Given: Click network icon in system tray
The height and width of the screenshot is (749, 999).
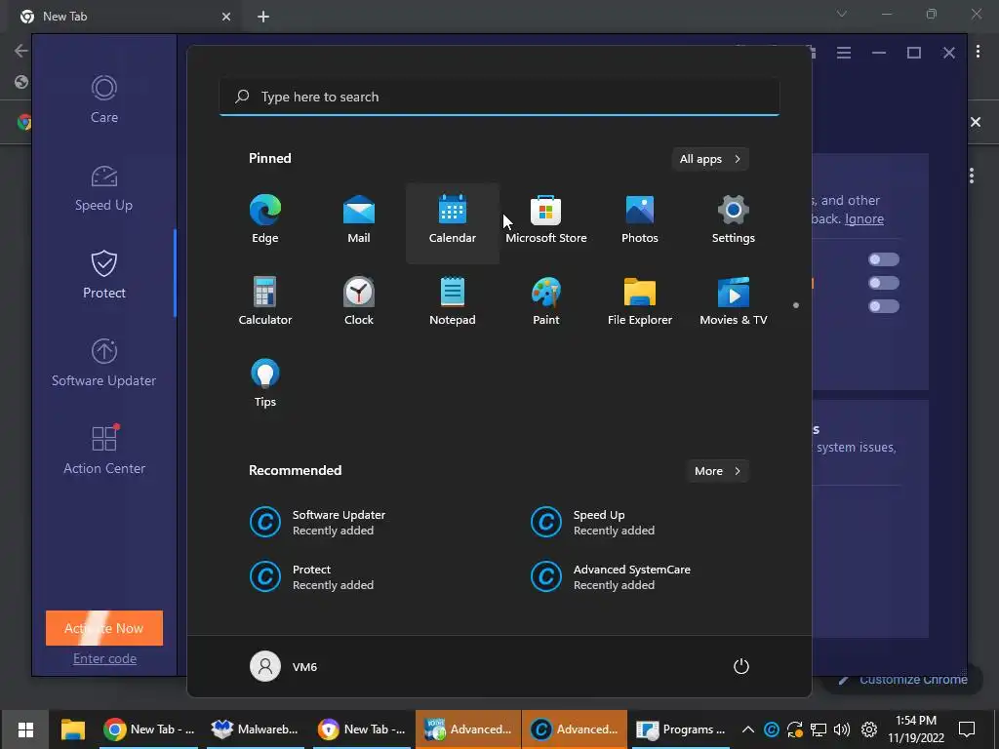Looking at the screenshot, I should tap(819, 729).
